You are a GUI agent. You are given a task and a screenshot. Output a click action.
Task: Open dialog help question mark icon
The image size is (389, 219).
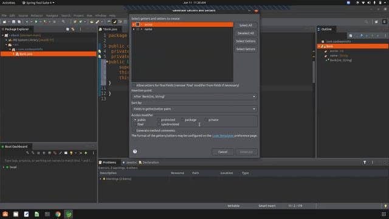135,151
